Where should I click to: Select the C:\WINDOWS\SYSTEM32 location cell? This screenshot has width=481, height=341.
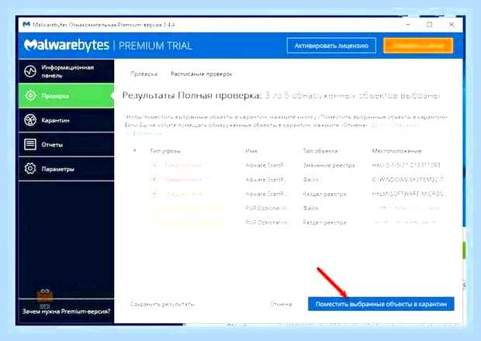tap(409, 180)
